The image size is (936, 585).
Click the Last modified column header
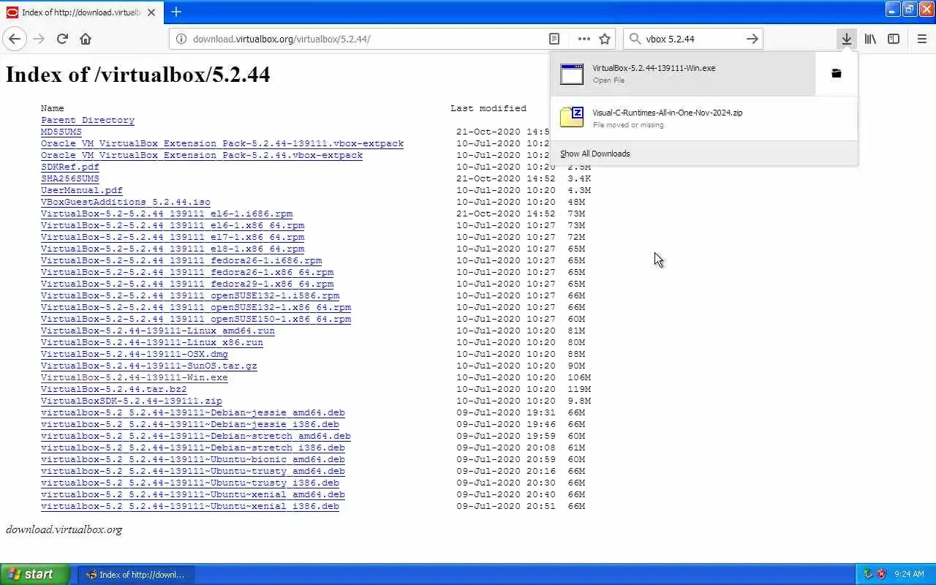tap(488, 108)
